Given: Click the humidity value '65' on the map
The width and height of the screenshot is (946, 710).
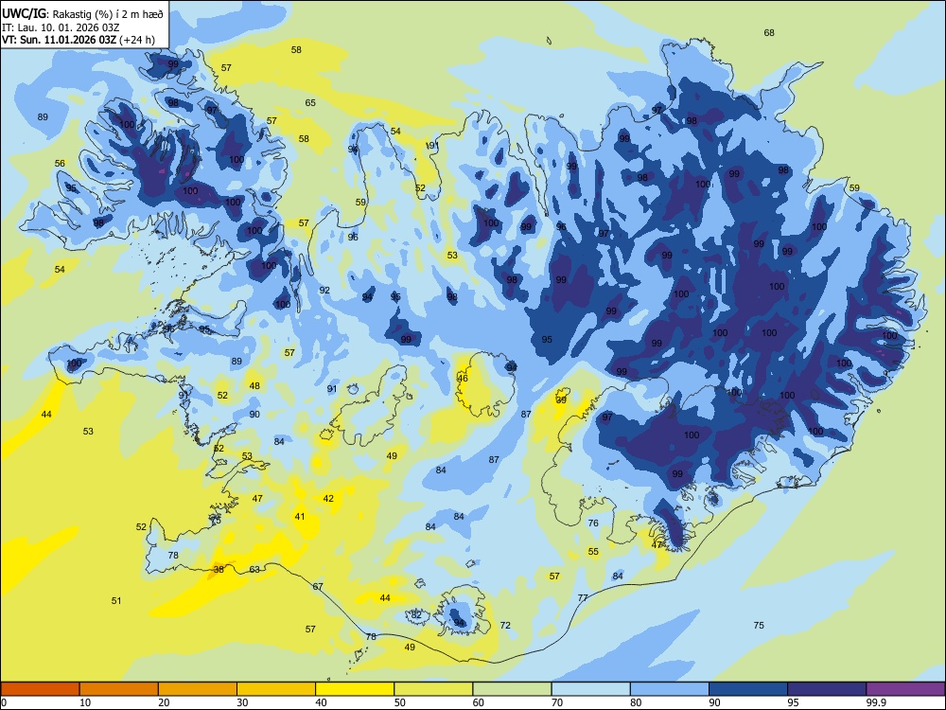Looking at the screenshot, I should (310, 102).
